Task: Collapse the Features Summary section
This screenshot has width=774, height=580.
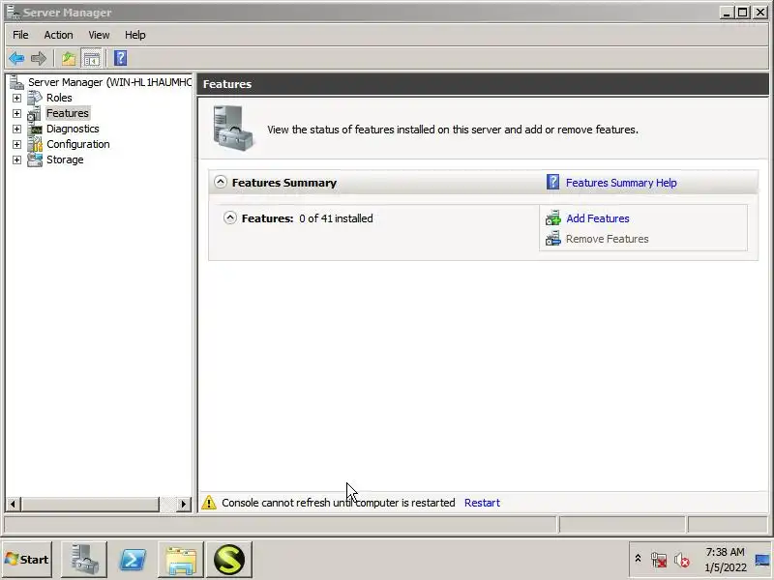Action: pos(221,182)
